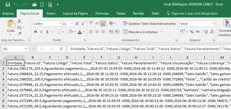
Task: Click the Percent Style icon
Action: pos(192,32)
